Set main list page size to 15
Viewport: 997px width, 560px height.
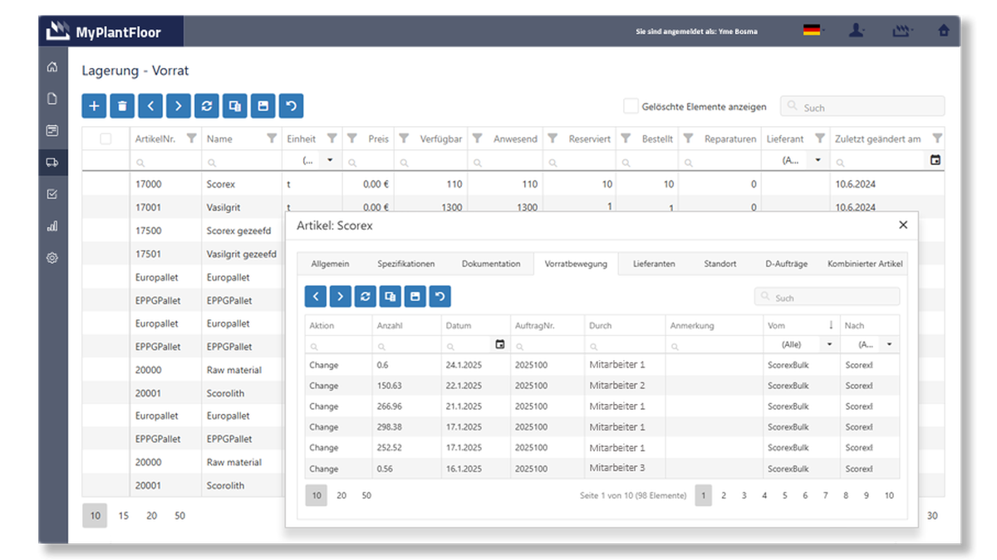pos(124,515)
